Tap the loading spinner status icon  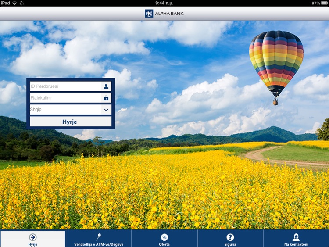click(22, 3)
